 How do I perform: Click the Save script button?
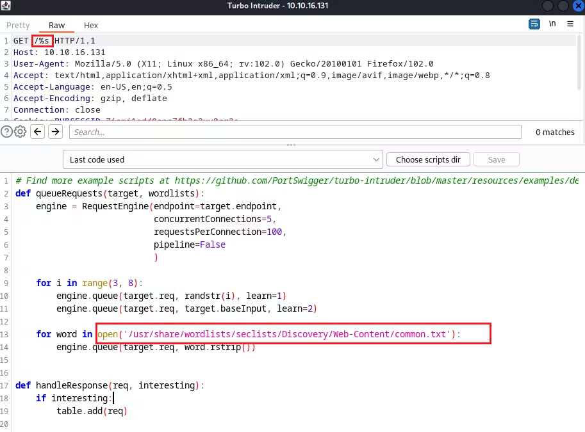(497, 159)
